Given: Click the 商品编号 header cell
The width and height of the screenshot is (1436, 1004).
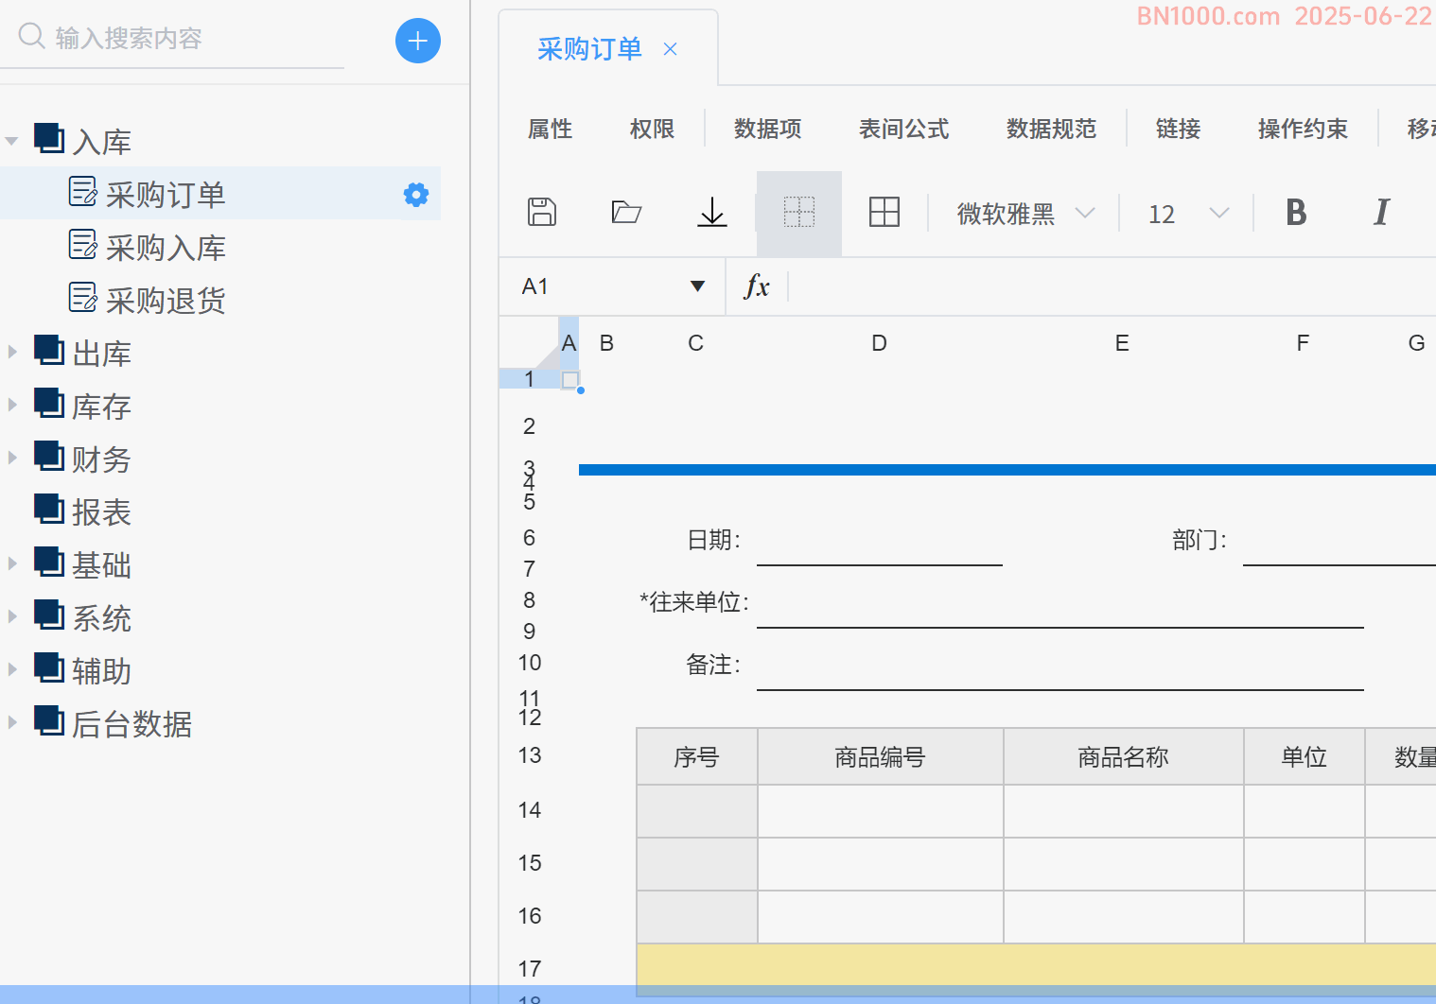Looking at the screenshot, I should click(880, 756).
